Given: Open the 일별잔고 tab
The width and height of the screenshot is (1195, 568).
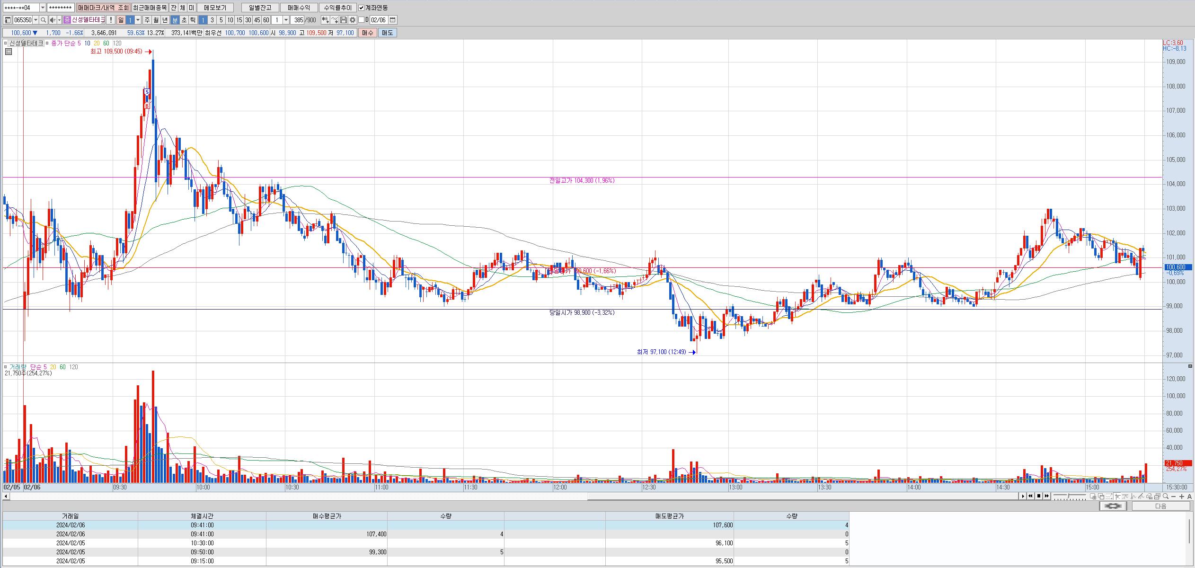Looking at the screenshot, I should tap(260, 8).
